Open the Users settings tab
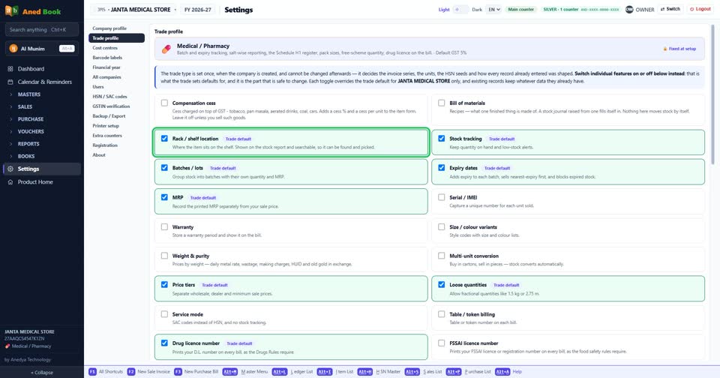The image size is (720, 378). point(116,87)
